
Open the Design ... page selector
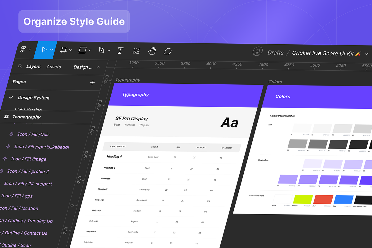(83, 67)
